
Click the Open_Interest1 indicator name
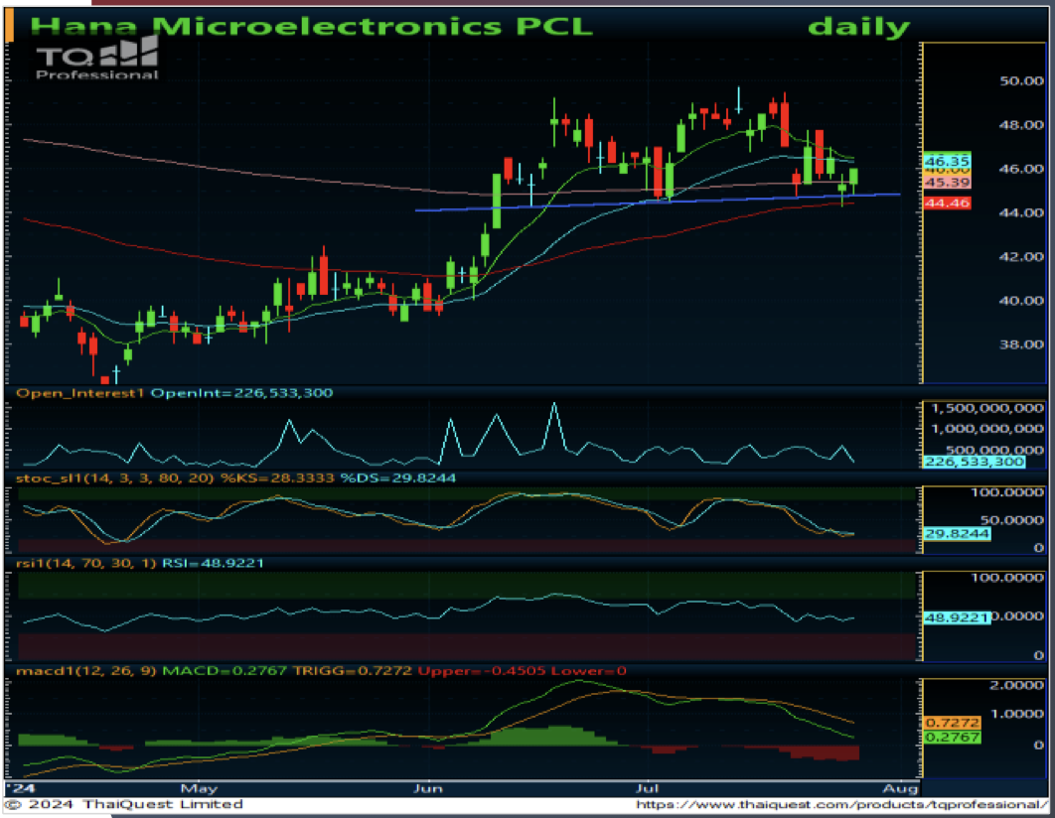pyautogui.click(x=80, y=393)
